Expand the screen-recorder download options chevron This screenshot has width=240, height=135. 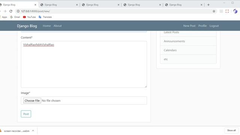[33, 131]
